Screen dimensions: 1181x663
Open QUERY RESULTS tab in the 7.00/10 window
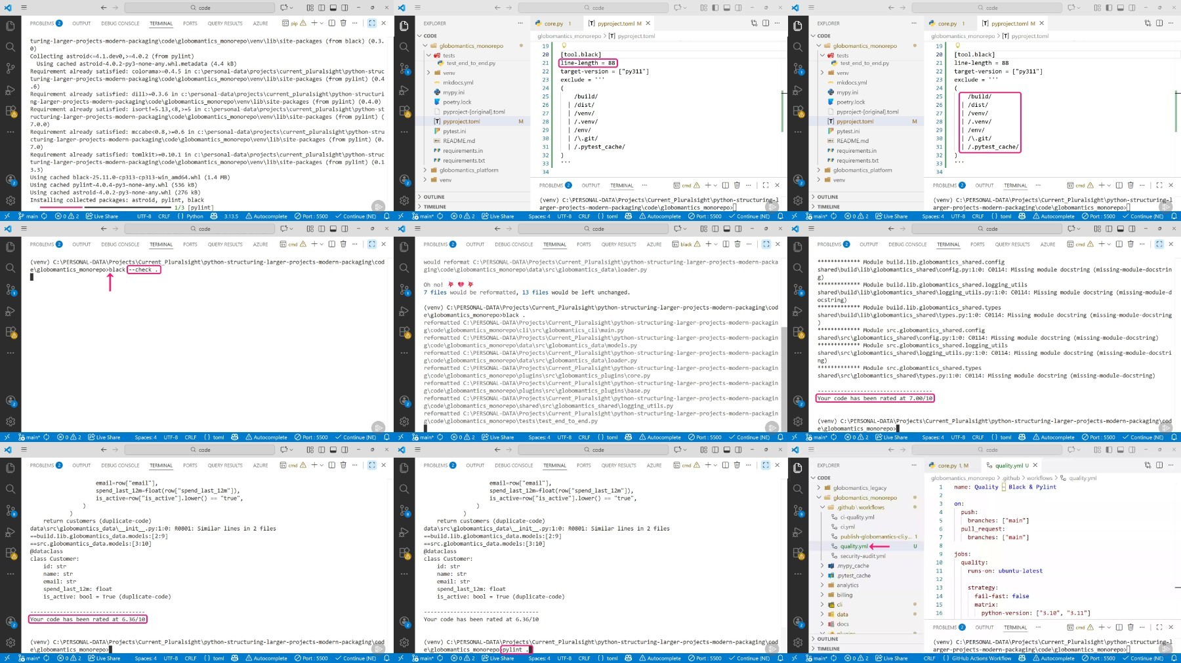click(1012, 244)
